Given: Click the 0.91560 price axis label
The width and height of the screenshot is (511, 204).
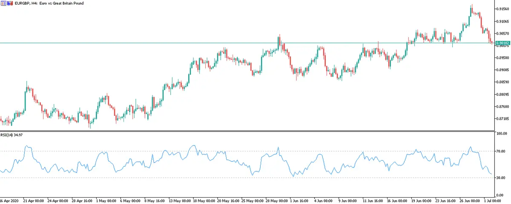Looking at the screenshot, I should coord(503,9).
